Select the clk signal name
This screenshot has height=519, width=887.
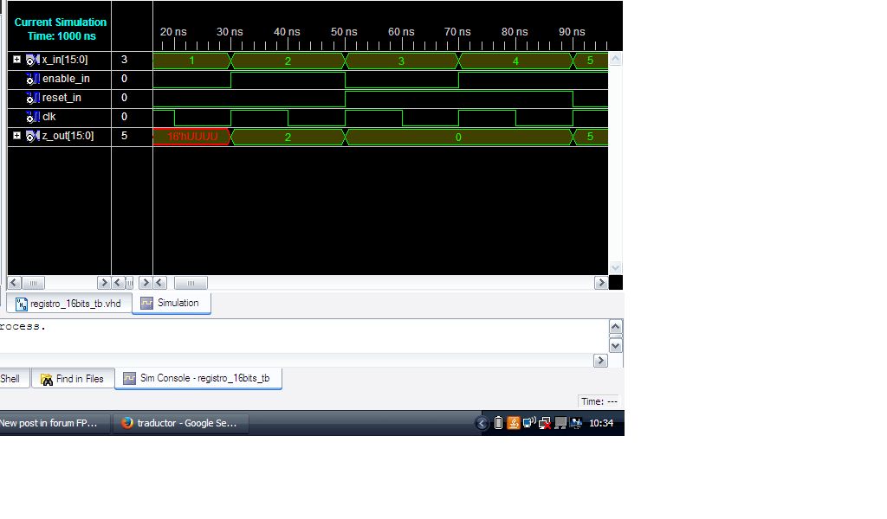49,116
